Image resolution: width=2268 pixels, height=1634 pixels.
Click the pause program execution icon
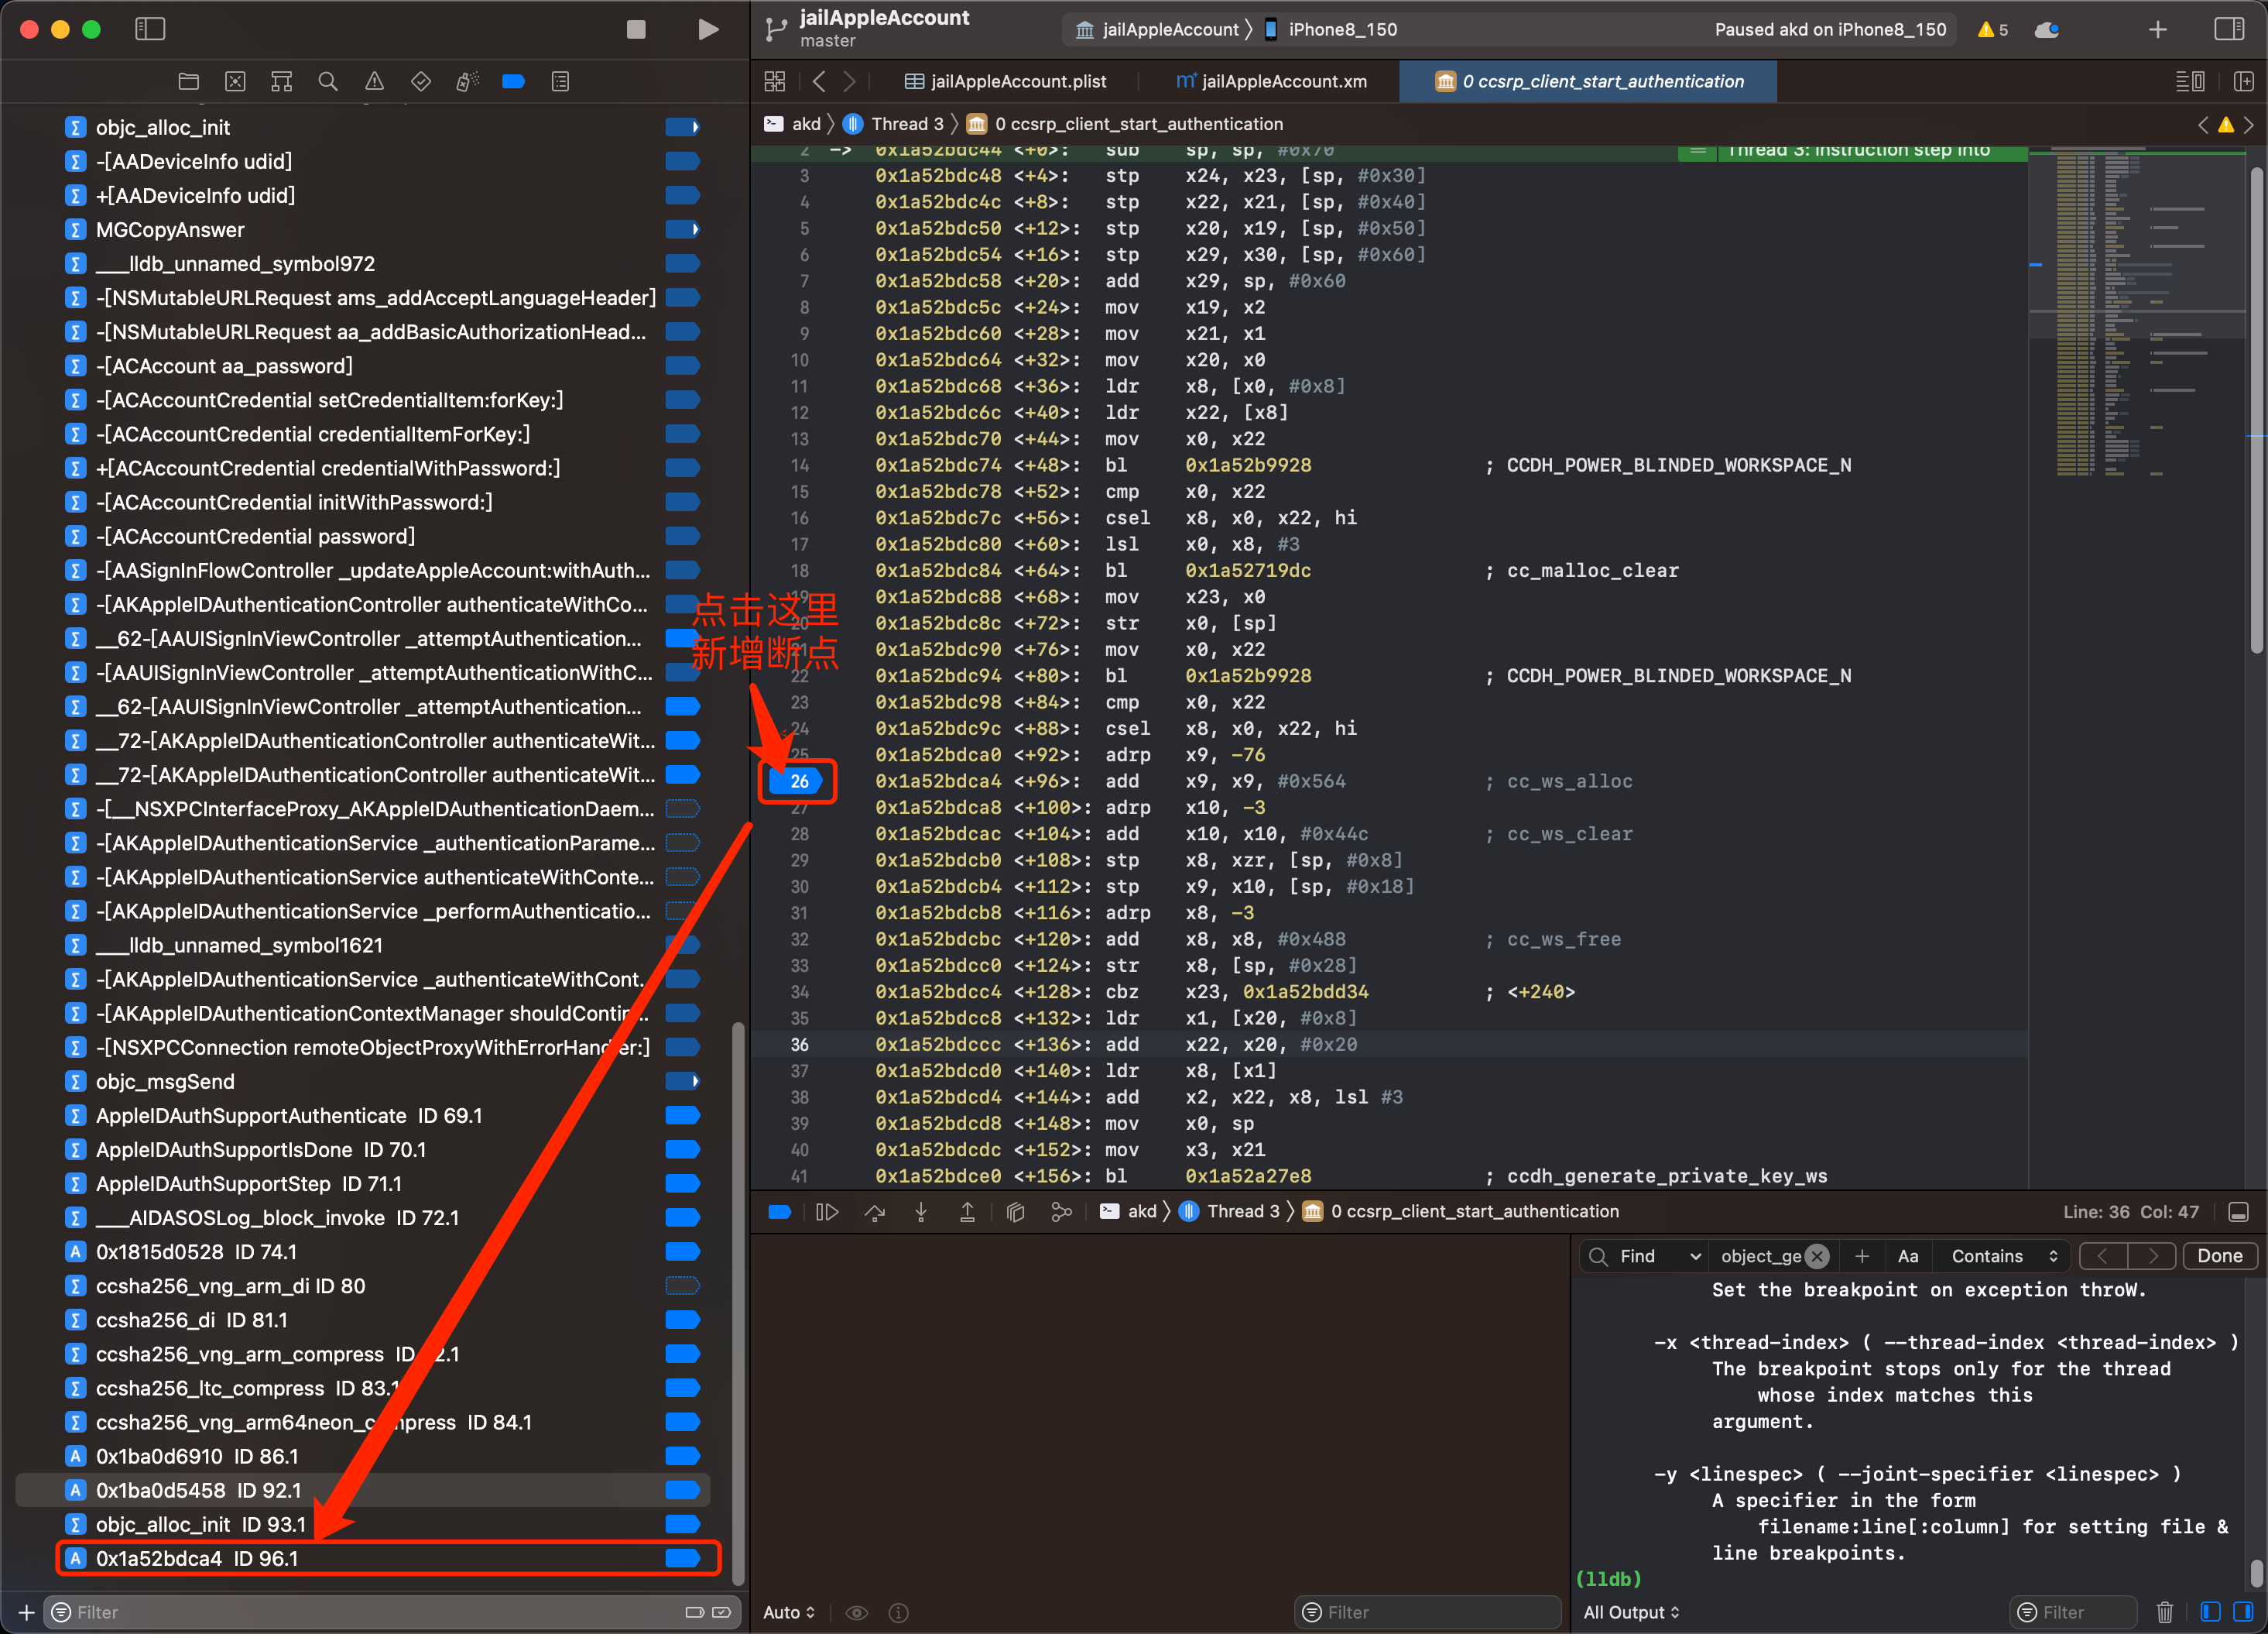coord(827,1211)
